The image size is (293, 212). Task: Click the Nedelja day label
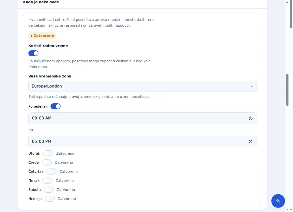coord(35,199)
